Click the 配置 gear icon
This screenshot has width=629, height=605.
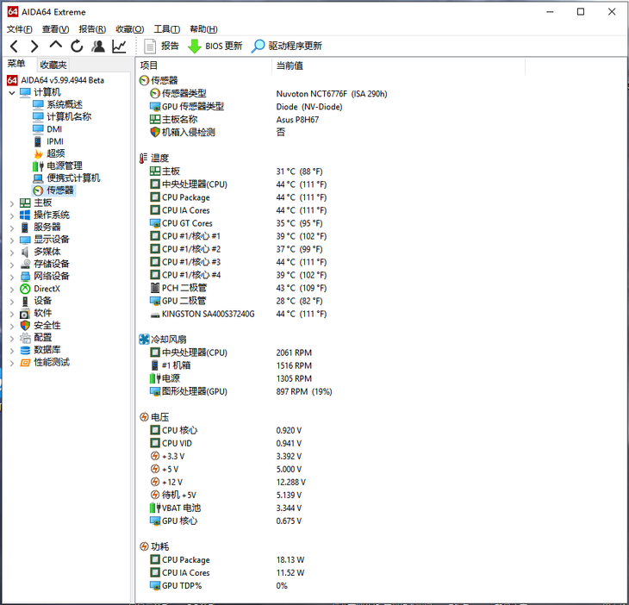coord(25,338)
